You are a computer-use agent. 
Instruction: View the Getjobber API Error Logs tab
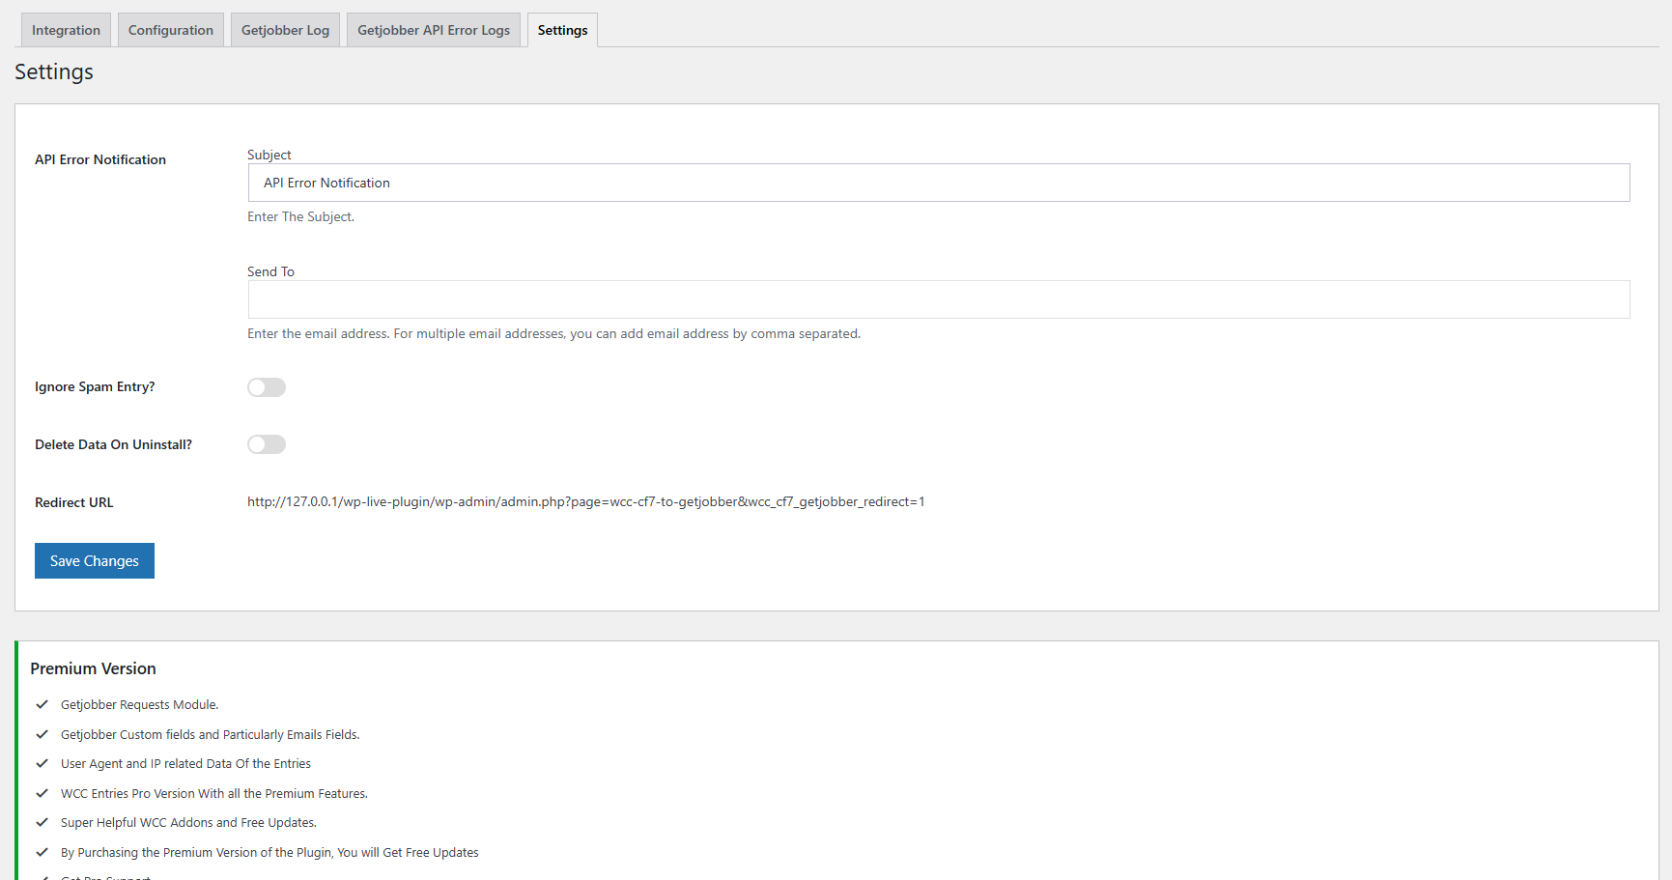tap(434, 30)
